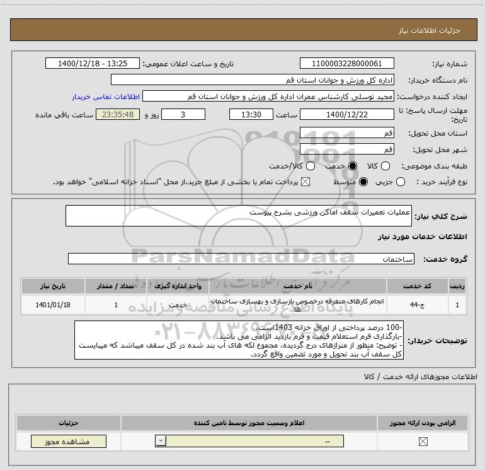Click the remaining days field showing 3
This screenshot has height=470, width=485.
[x=183, y=114]
